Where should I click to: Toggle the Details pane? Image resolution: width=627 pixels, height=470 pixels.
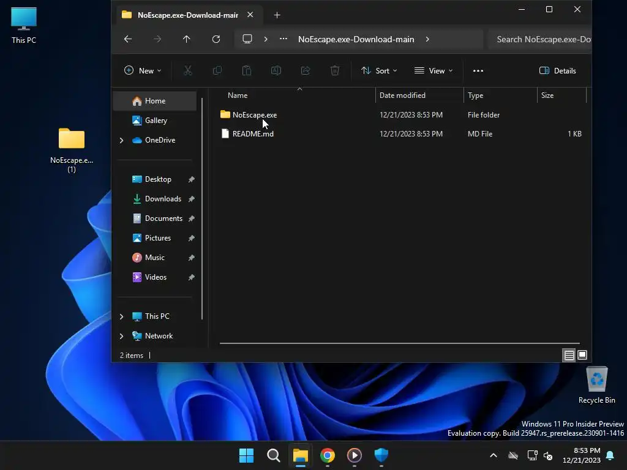(558, 71)
